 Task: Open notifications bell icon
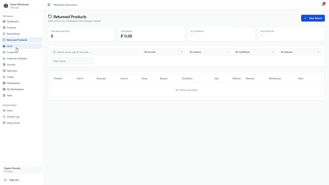point(323,5)
